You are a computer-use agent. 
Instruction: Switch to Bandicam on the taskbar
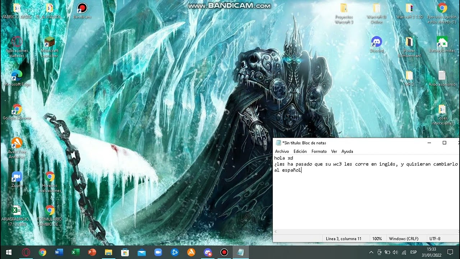coord(224,252)
